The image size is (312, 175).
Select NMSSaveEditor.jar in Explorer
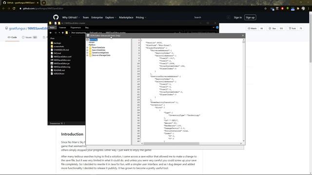[x=60, y=63]
